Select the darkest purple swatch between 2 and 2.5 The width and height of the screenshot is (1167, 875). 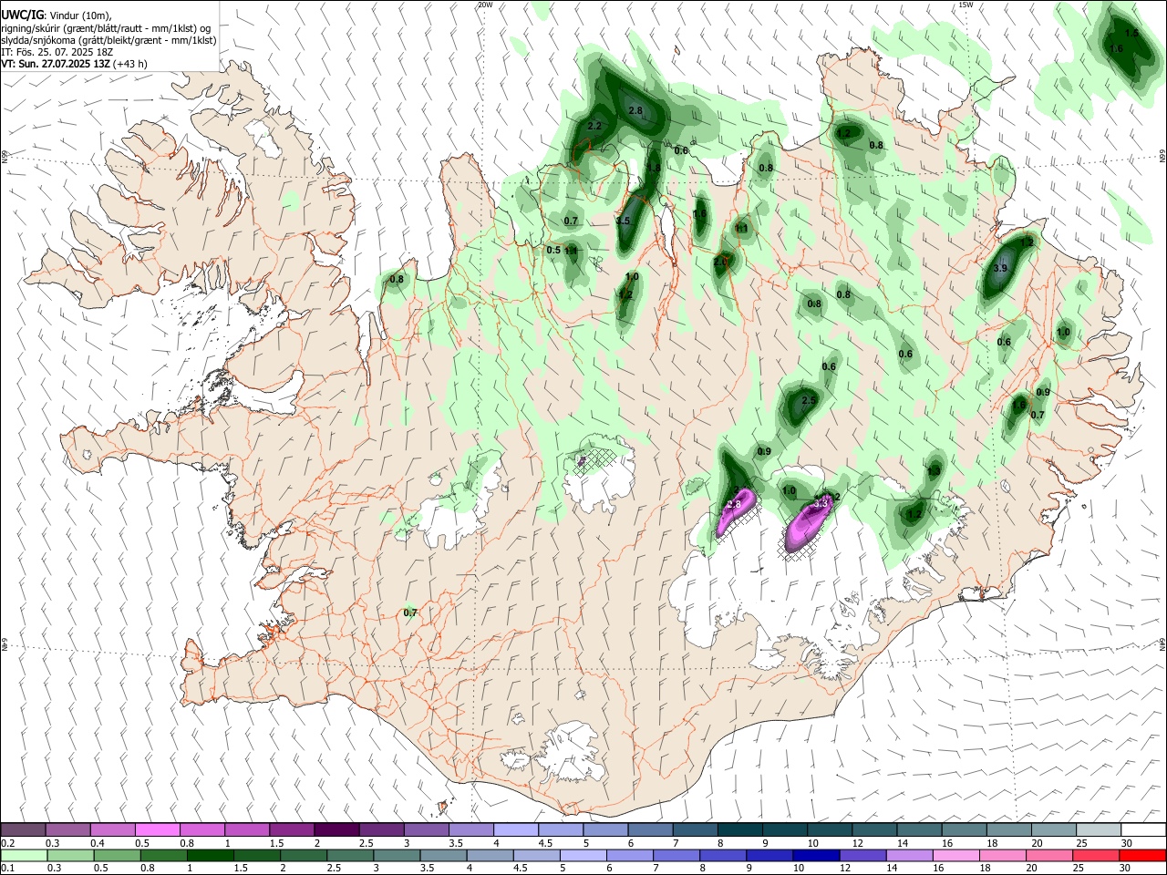coord(336,829)
